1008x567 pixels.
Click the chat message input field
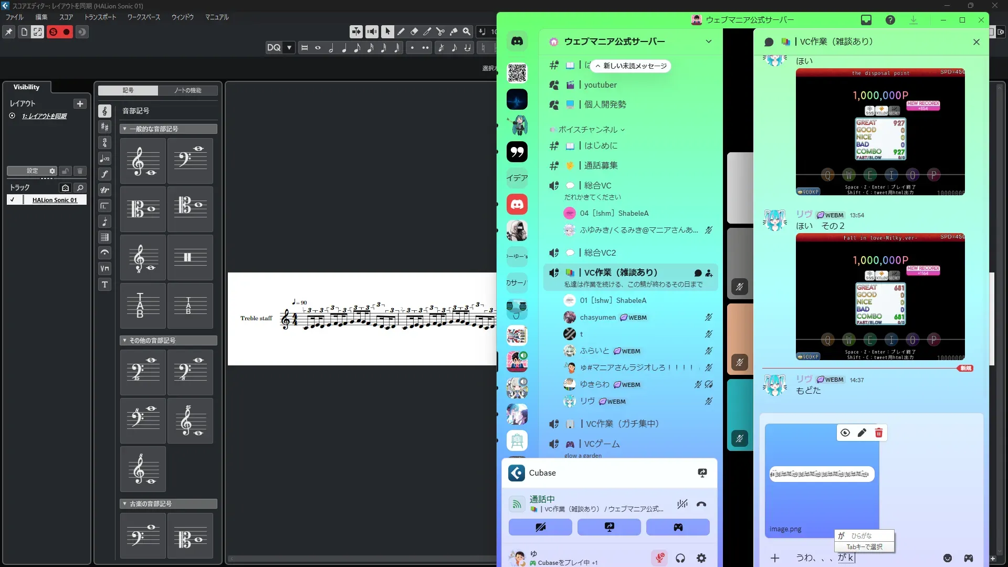pyautogui.click(x=892, y=558)
